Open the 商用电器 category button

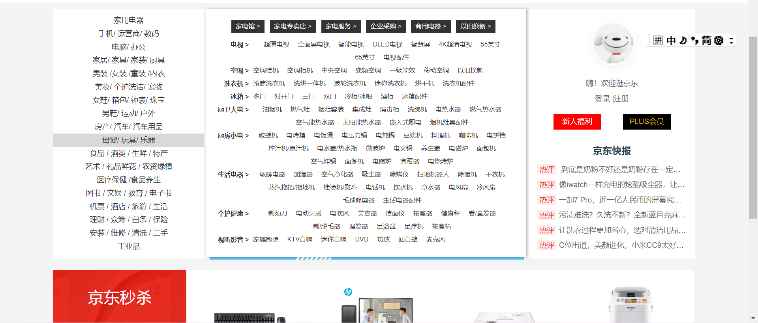[431, 26]
